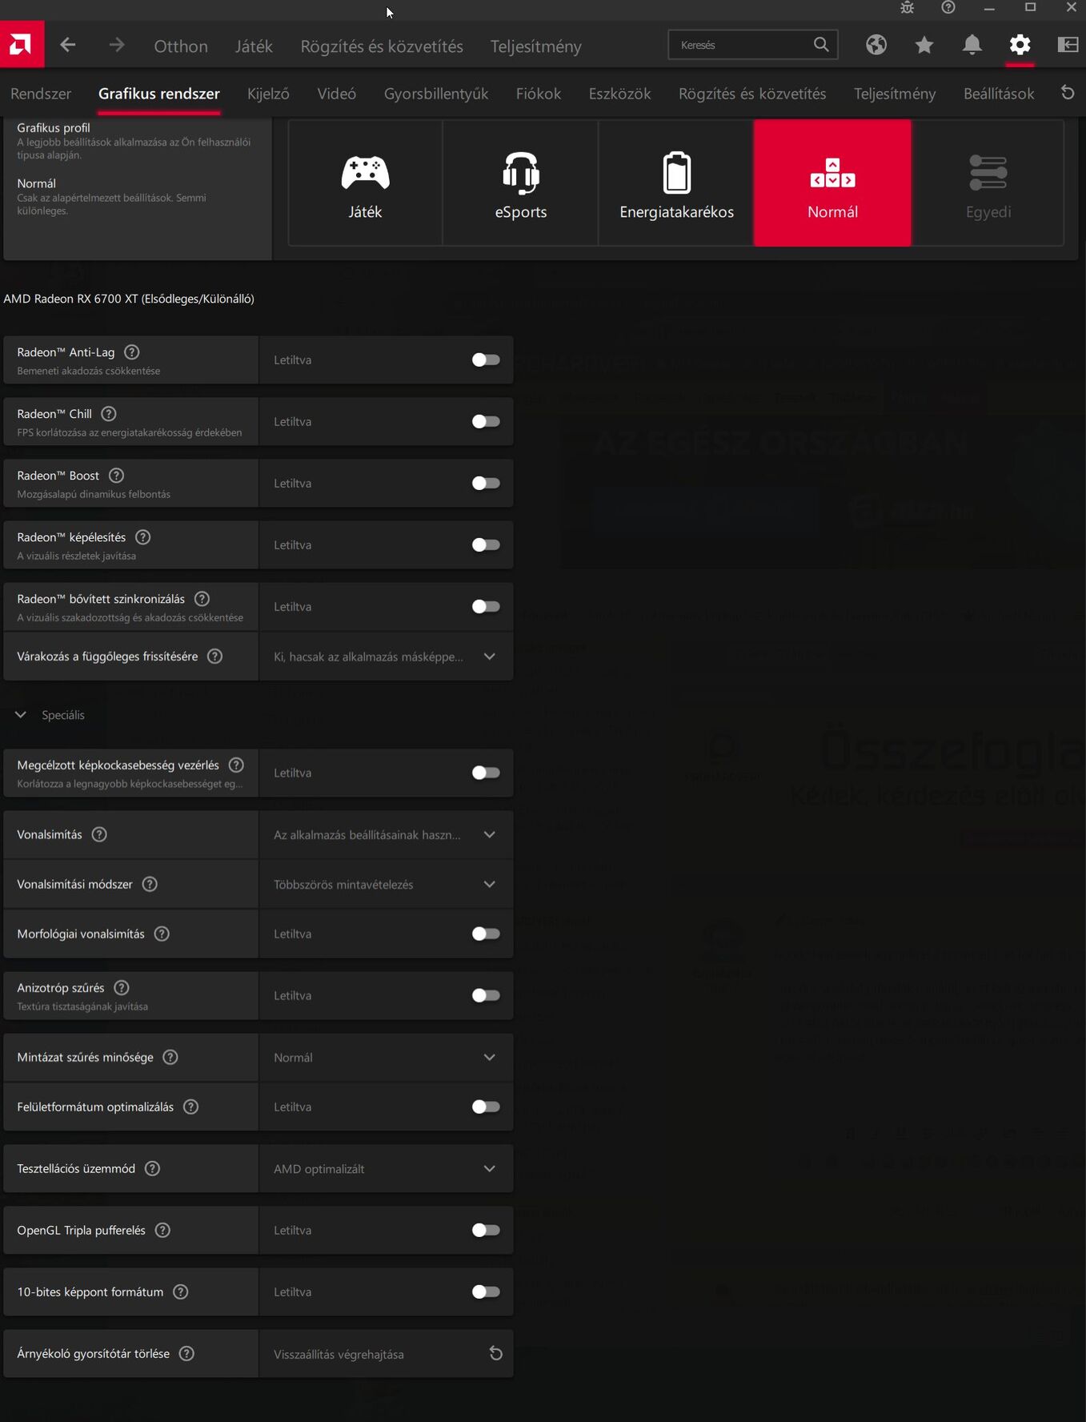Click Visszaállítás végrehajtása
This screenshot has height=1422, width=1086.
pos(339,1354)
